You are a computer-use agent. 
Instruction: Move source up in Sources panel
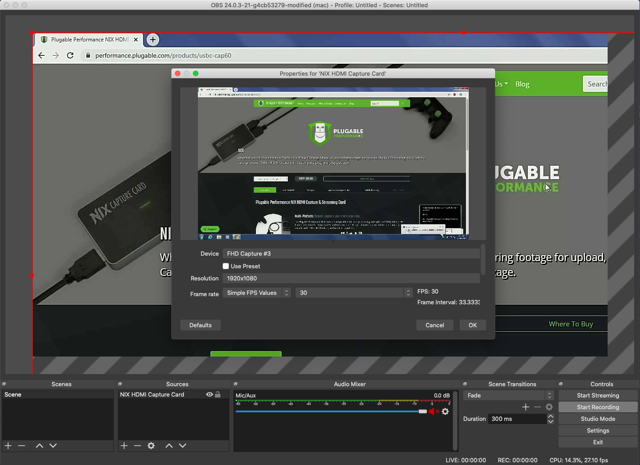pos(169,446)
